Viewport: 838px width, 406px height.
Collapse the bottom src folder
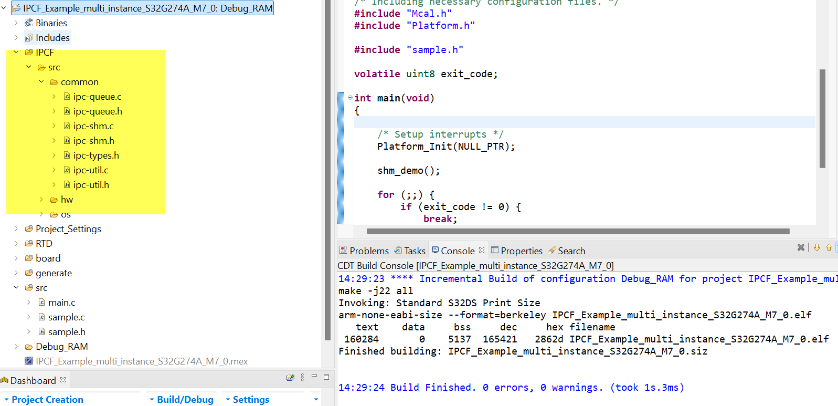click(16, 287)
